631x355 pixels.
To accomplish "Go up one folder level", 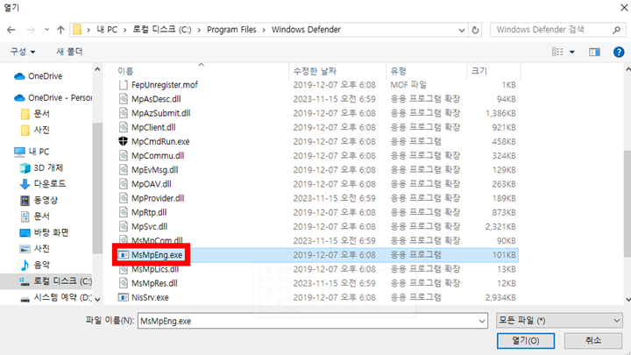I will click(x=60, y=30).
